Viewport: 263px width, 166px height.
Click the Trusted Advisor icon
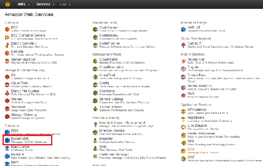tap(95, 109)
